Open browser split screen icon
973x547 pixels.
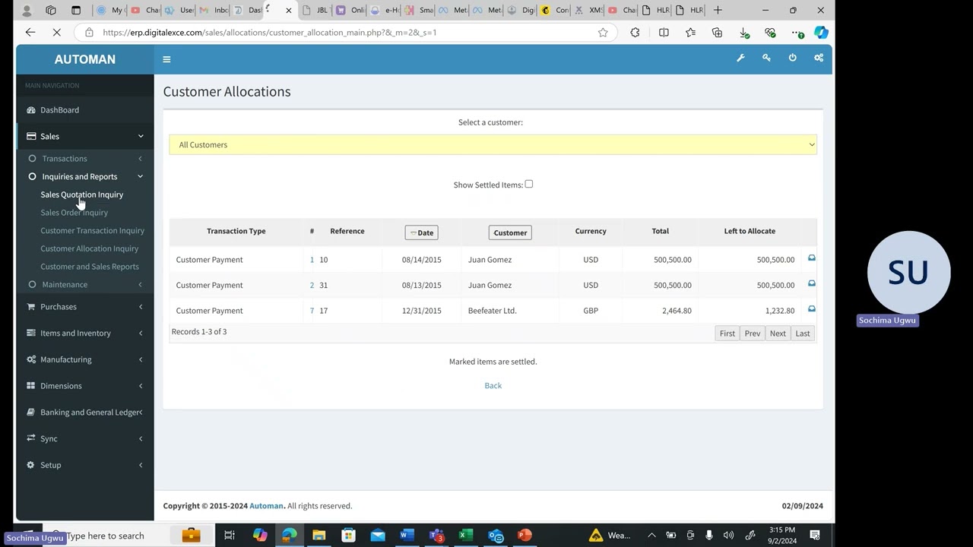point(664,32)
